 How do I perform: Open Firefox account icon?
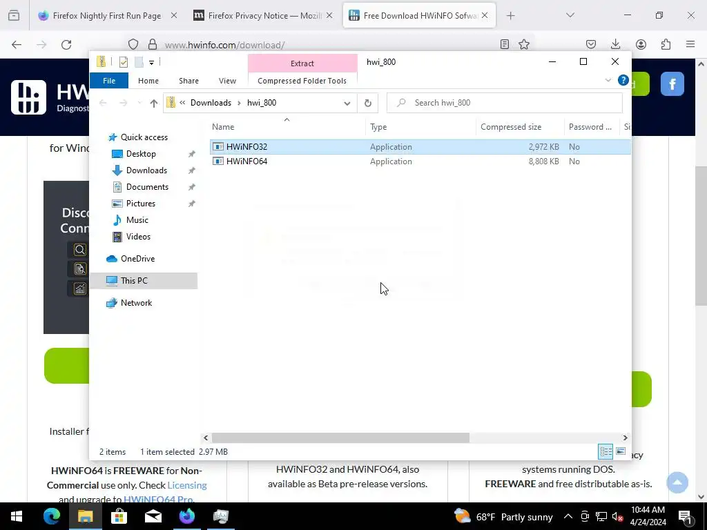click(x=641, y=44)
